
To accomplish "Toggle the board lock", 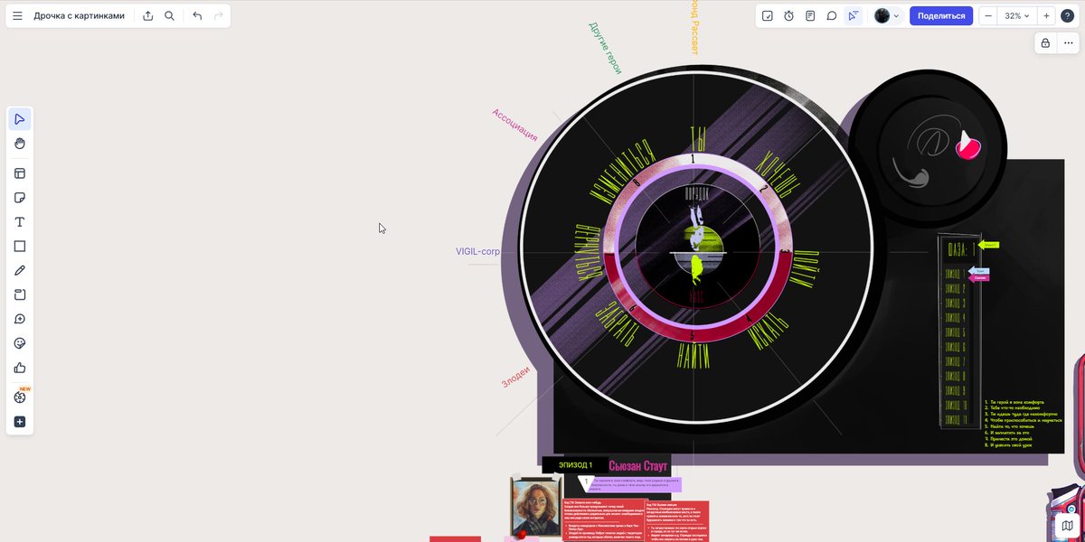I will pyautogui.click(x=1045, y=43).
